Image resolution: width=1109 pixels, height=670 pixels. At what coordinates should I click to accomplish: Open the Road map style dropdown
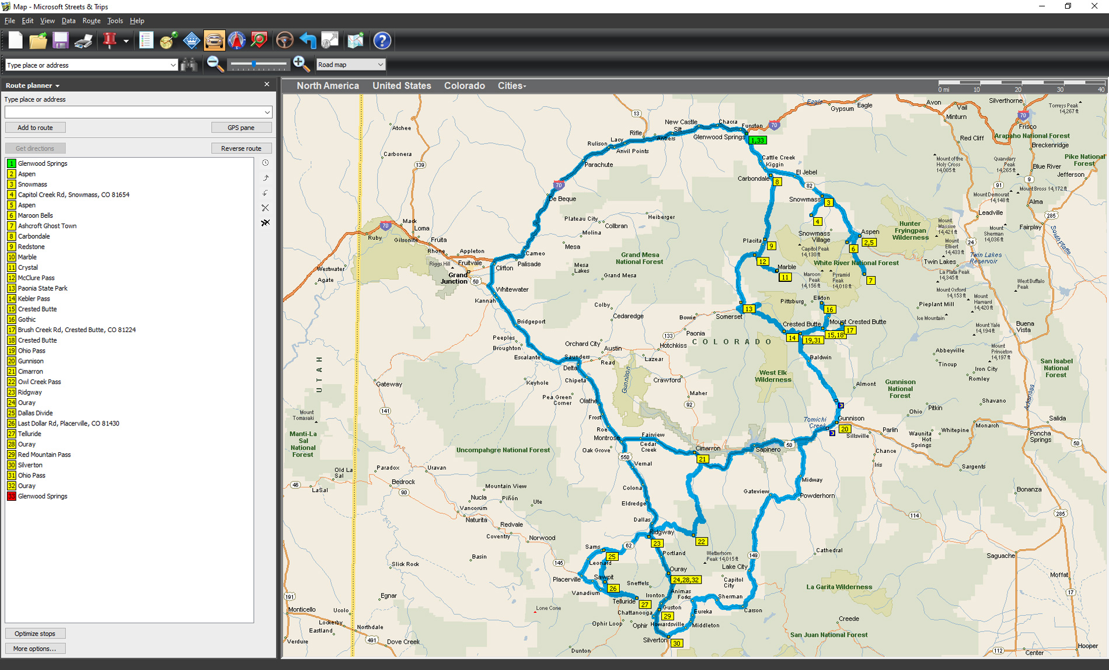tap(350, 65)
